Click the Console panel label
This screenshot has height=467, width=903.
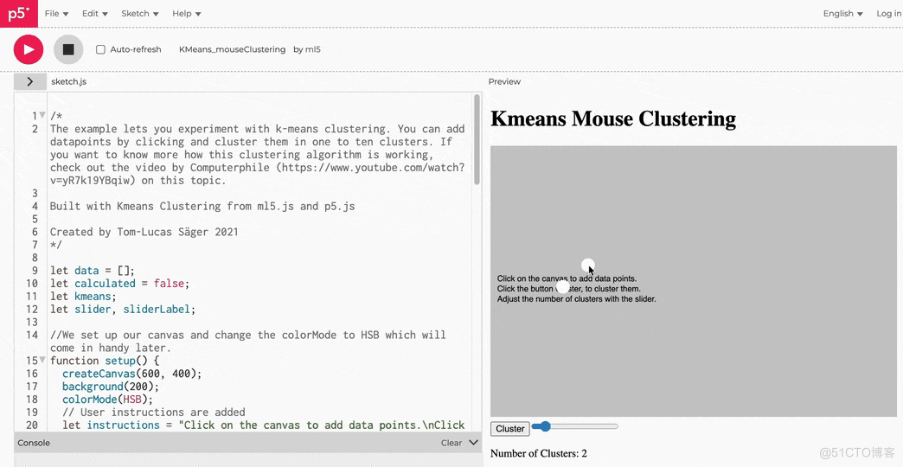[x=34, y=442]
